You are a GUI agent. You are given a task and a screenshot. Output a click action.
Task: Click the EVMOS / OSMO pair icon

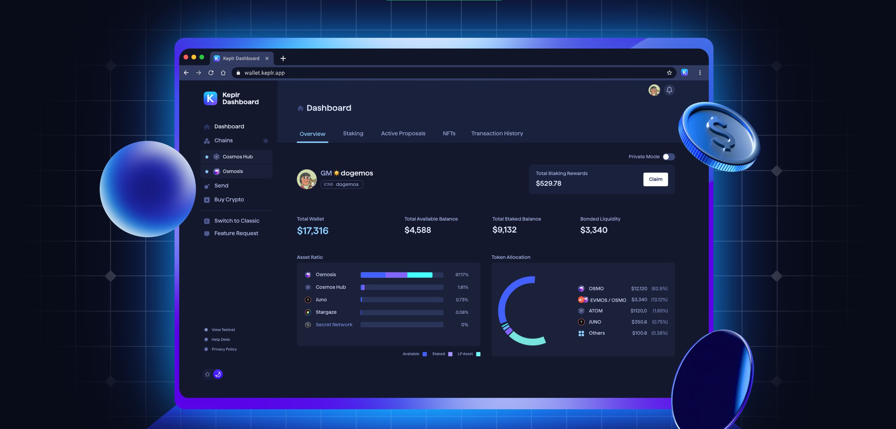tap(583, 300)
